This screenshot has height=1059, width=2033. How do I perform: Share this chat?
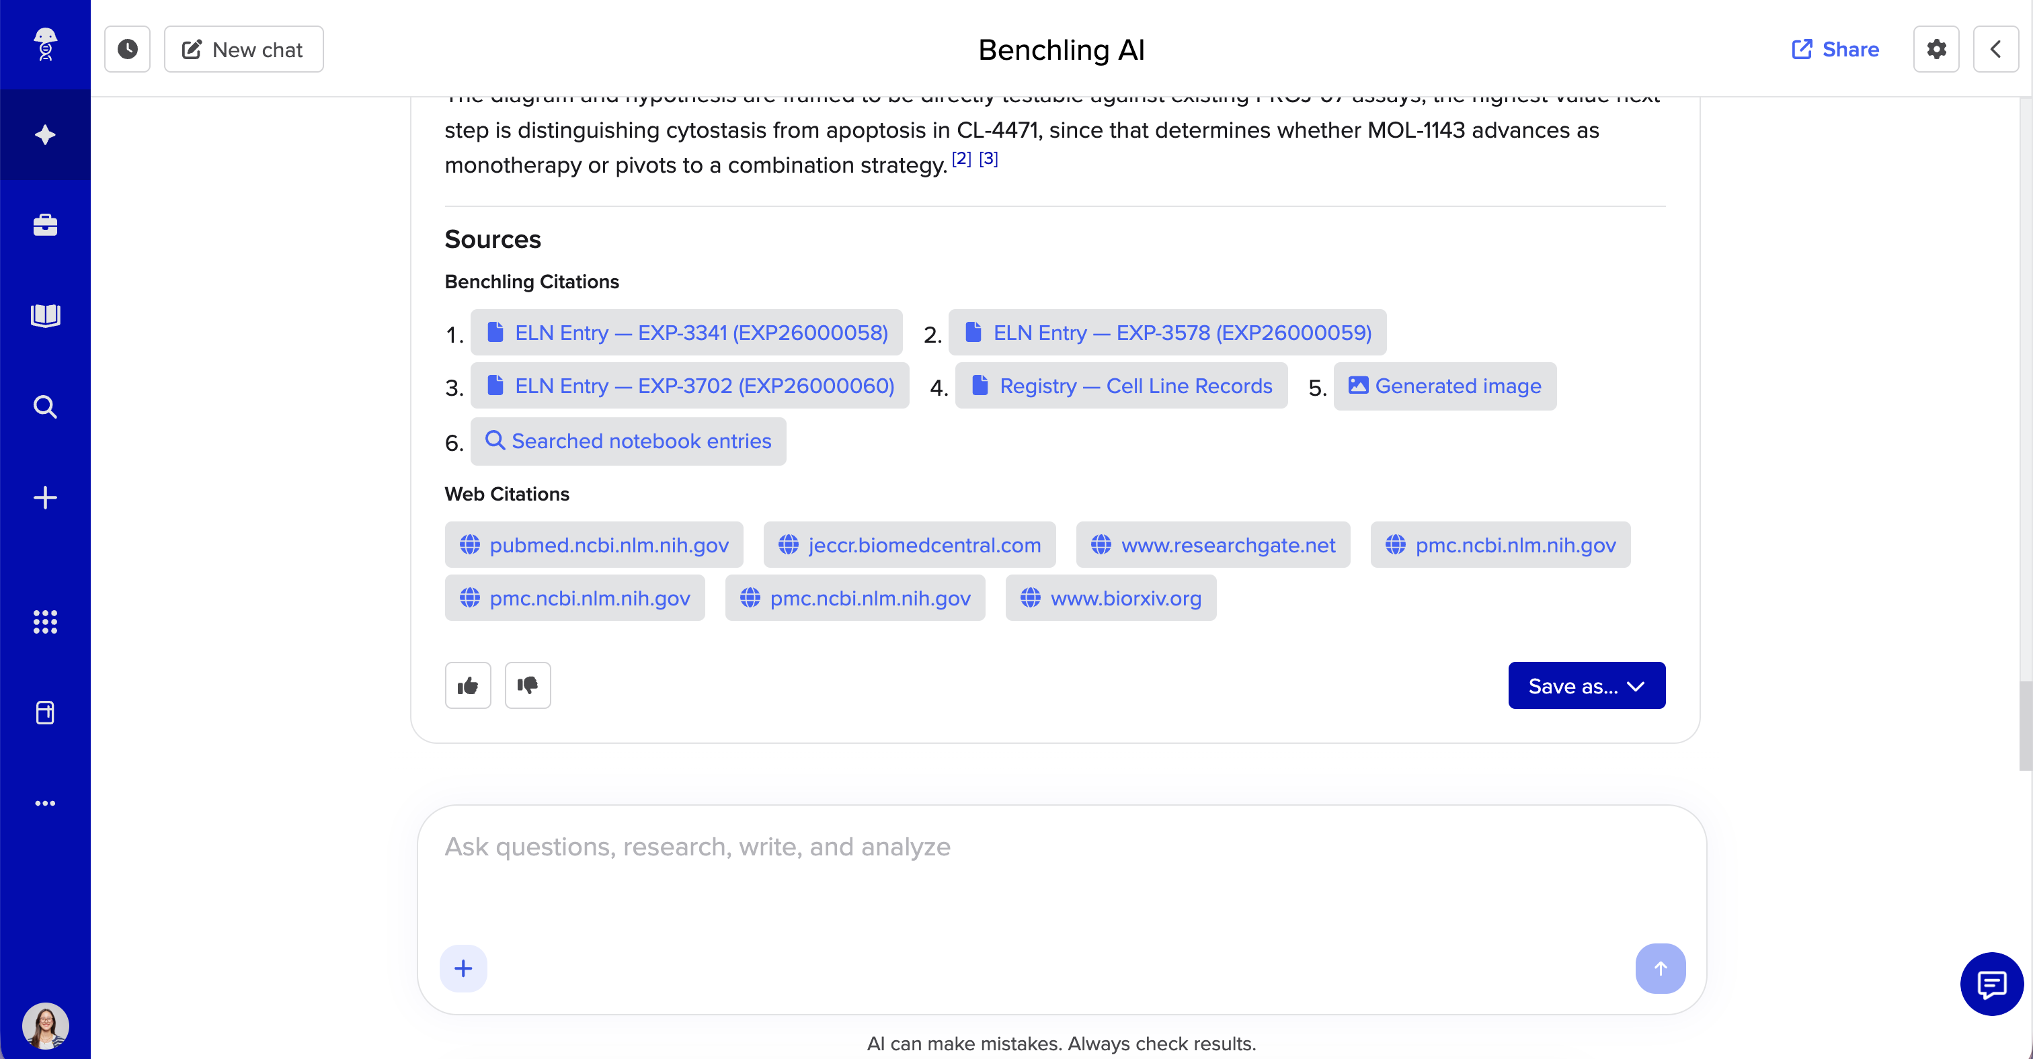click(1835, 49)
